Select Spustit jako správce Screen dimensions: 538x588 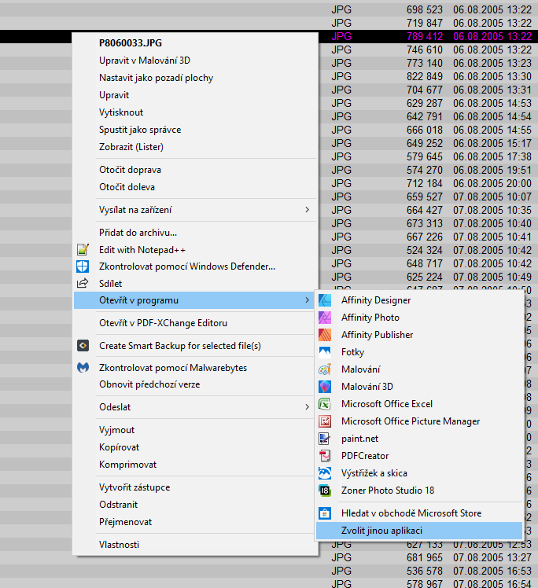195,130
